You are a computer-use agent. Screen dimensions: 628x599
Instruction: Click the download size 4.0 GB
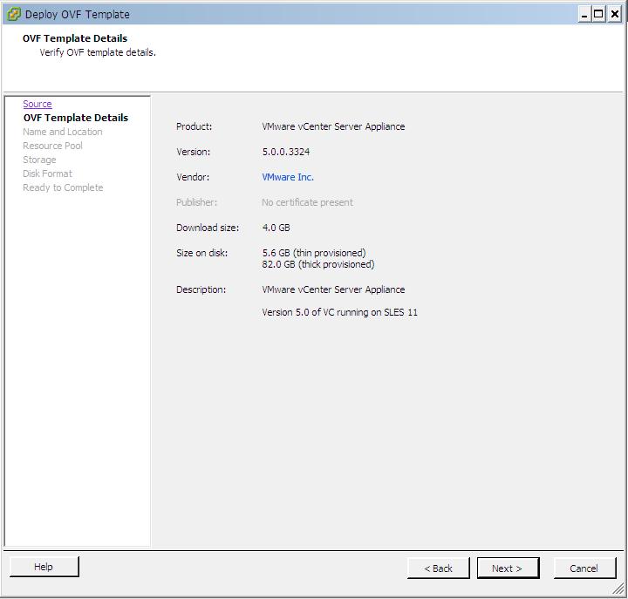click(x=276, y=228)
